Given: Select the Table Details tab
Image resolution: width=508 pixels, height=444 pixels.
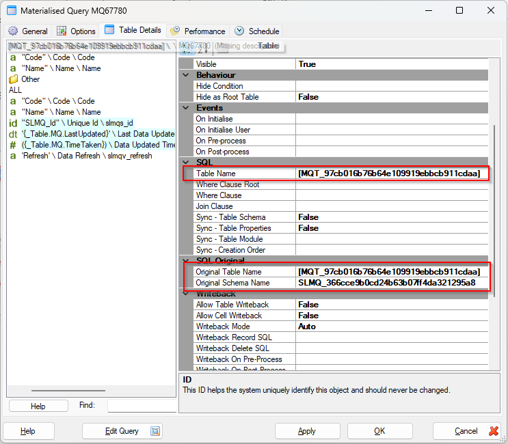Looking at the screenshot, I should click(x=133, y=30).
